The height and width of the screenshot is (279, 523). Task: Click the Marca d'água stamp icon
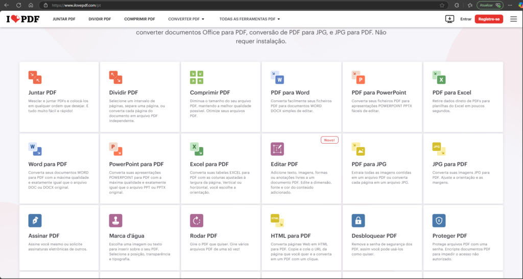(x=115, y=221)
